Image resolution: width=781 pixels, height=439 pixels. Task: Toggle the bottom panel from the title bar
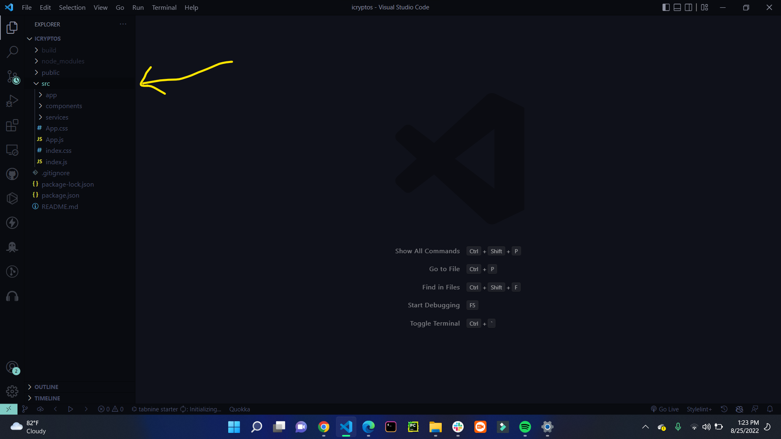coord(677,7)
